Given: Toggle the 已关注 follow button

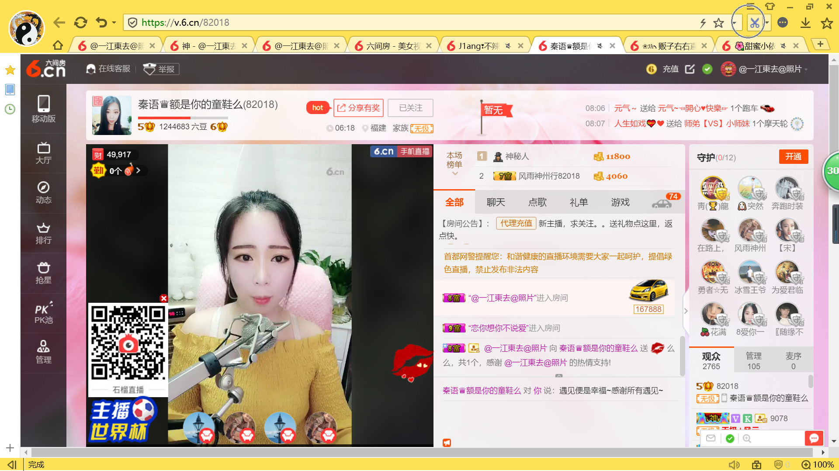Looking at the screenshot, I should [x=410, y=108].
